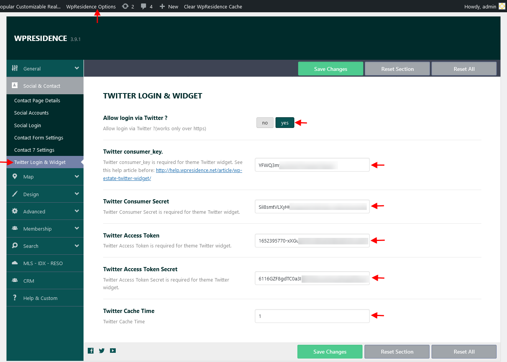Click Clear WpResidence Cache in admin bar
The width and height of the screenshot is (507, 362).
(213, 7)
